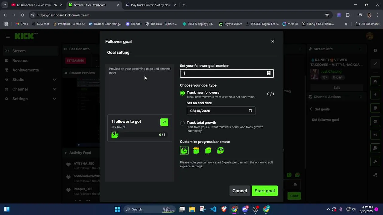
Task: Open the end date calendar picker icon
Action: (x=250, y=111)
